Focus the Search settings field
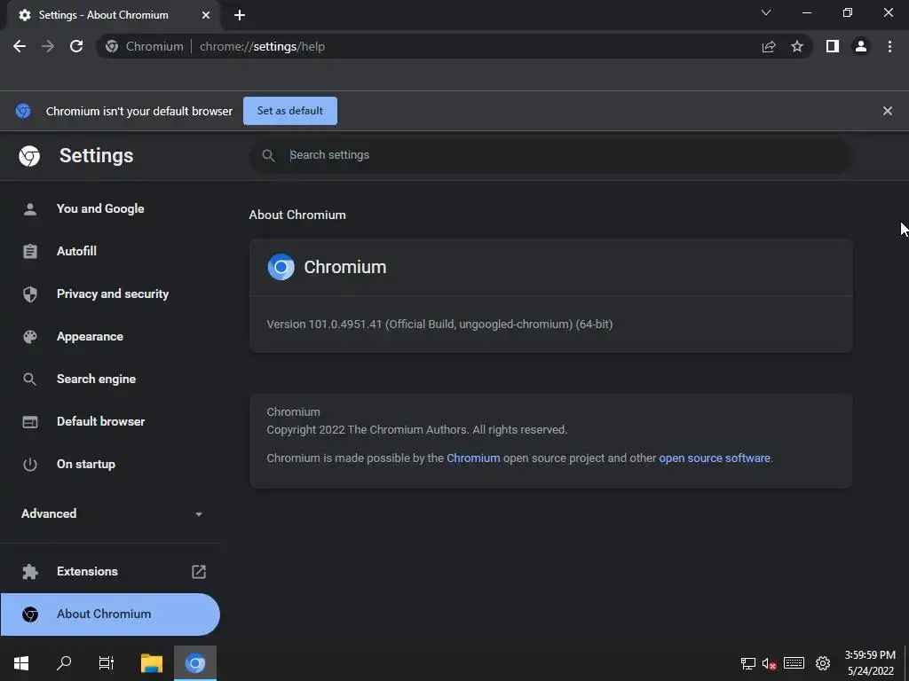 (550, 155)
